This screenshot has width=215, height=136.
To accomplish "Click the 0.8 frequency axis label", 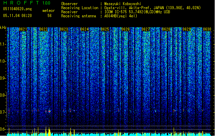I will point(3,95).
